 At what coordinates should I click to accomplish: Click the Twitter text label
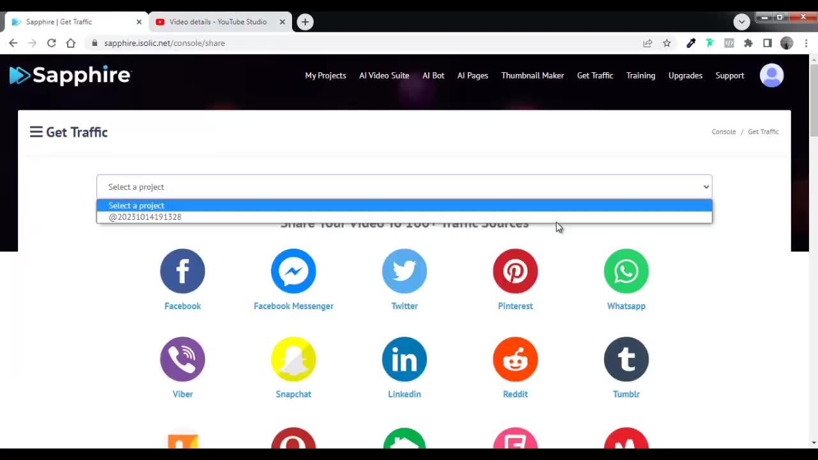point(405,306)
